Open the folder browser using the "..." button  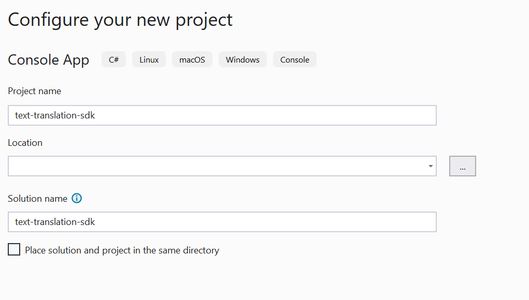point(462,166)
